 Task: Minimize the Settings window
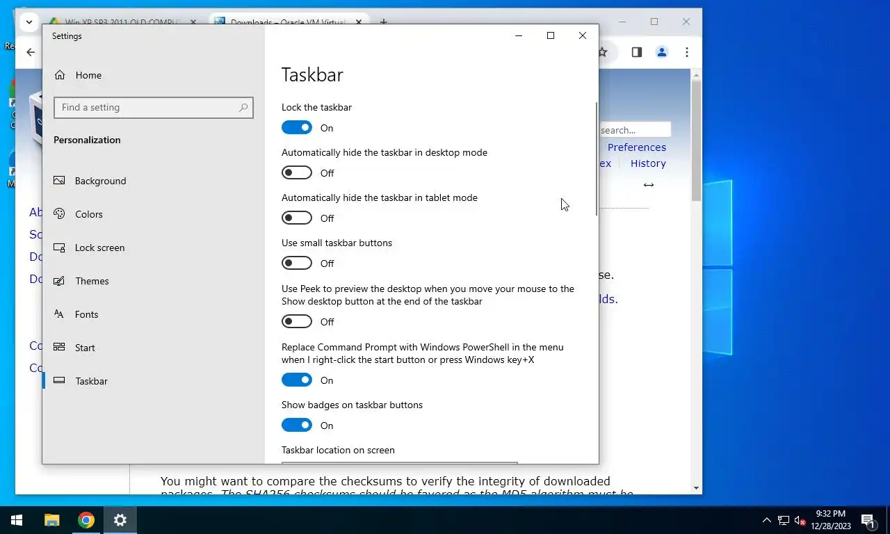(x=519, y=35)
